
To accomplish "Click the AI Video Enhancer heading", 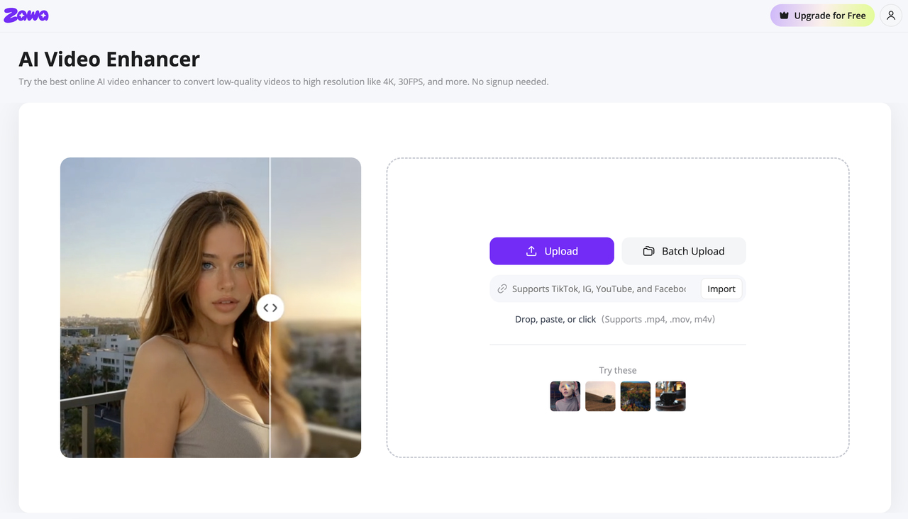I will (109, 59).
